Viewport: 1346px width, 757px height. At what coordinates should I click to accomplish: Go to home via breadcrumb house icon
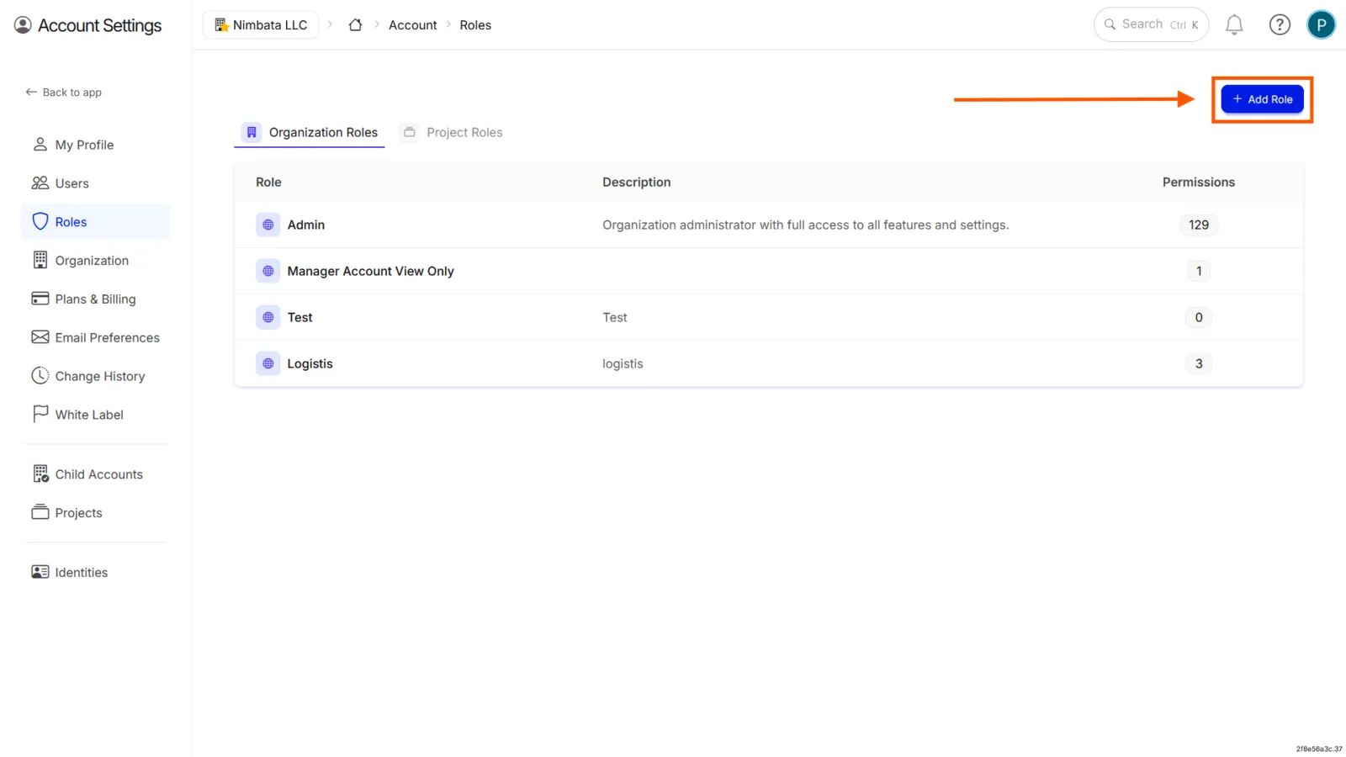(x=355, y=25)
